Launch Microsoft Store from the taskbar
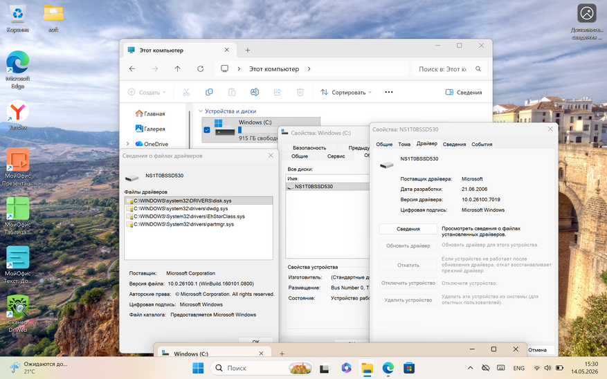This screenshot has width=607, height=379. 409,368
